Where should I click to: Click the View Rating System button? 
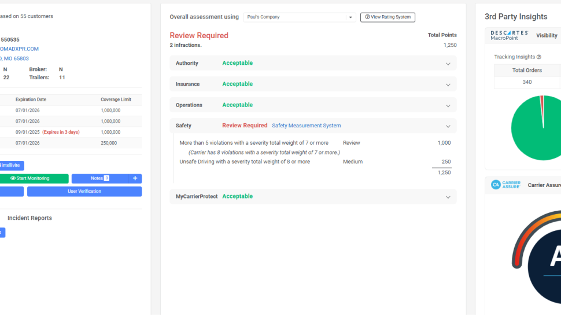387,17
